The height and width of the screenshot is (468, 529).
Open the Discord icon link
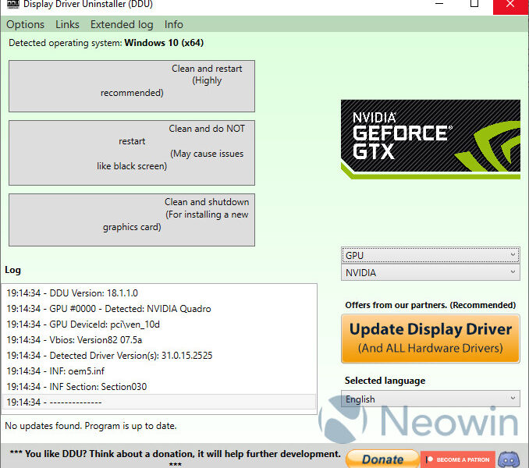coord(509,459)
